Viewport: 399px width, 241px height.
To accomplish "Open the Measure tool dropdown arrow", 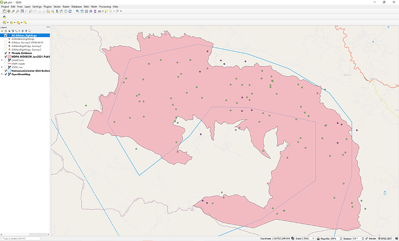I will coord(103,11).
